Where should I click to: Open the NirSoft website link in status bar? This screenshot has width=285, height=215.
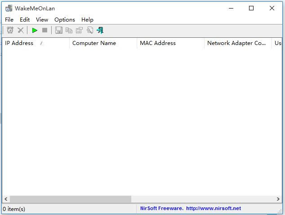point(214,208)
